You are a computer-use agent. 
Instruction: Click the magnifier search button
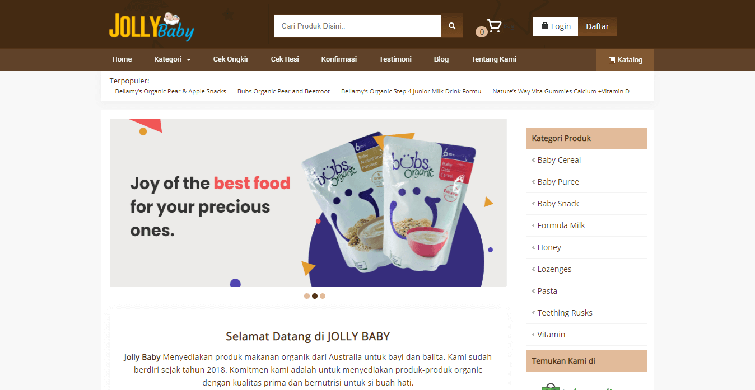click(452, 26)
